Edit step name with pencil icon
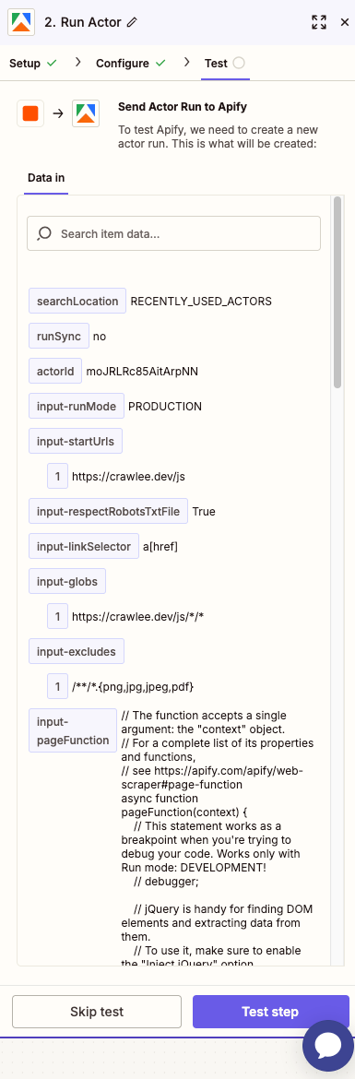The image size is (355, 1079). (x=133, y=22)
